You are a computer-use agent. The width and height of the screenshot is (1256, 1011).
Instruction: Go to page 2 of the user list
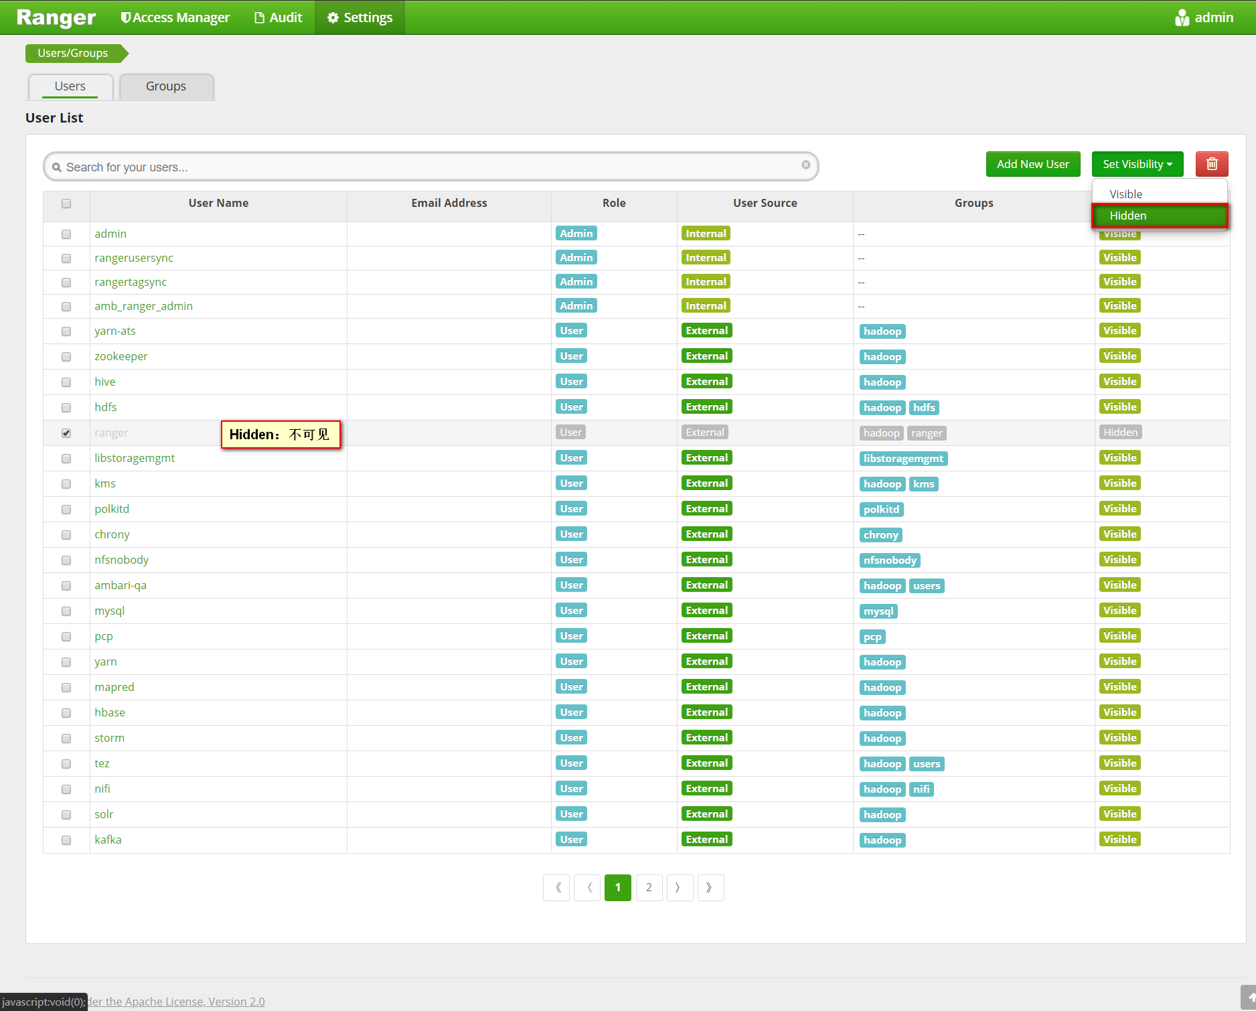[x=649, y=887]
